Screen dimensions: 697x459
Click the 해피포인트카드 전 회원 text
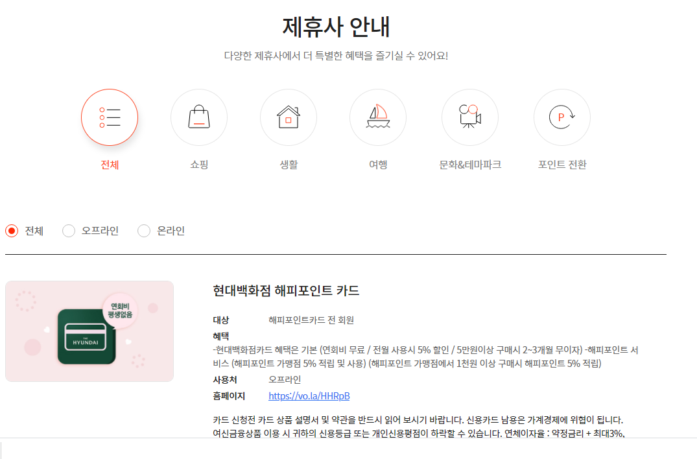(x=311, y=320)
